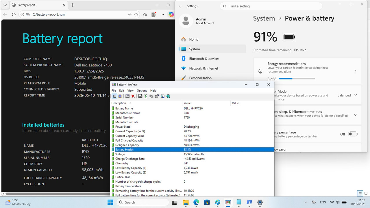
Task: Open Microsoft Store from the taskbar
Action: (207, 202)
